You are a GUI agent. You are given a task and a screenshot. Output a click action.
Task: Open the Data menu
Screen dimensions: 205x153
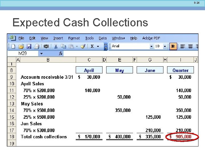click(102, 38)
